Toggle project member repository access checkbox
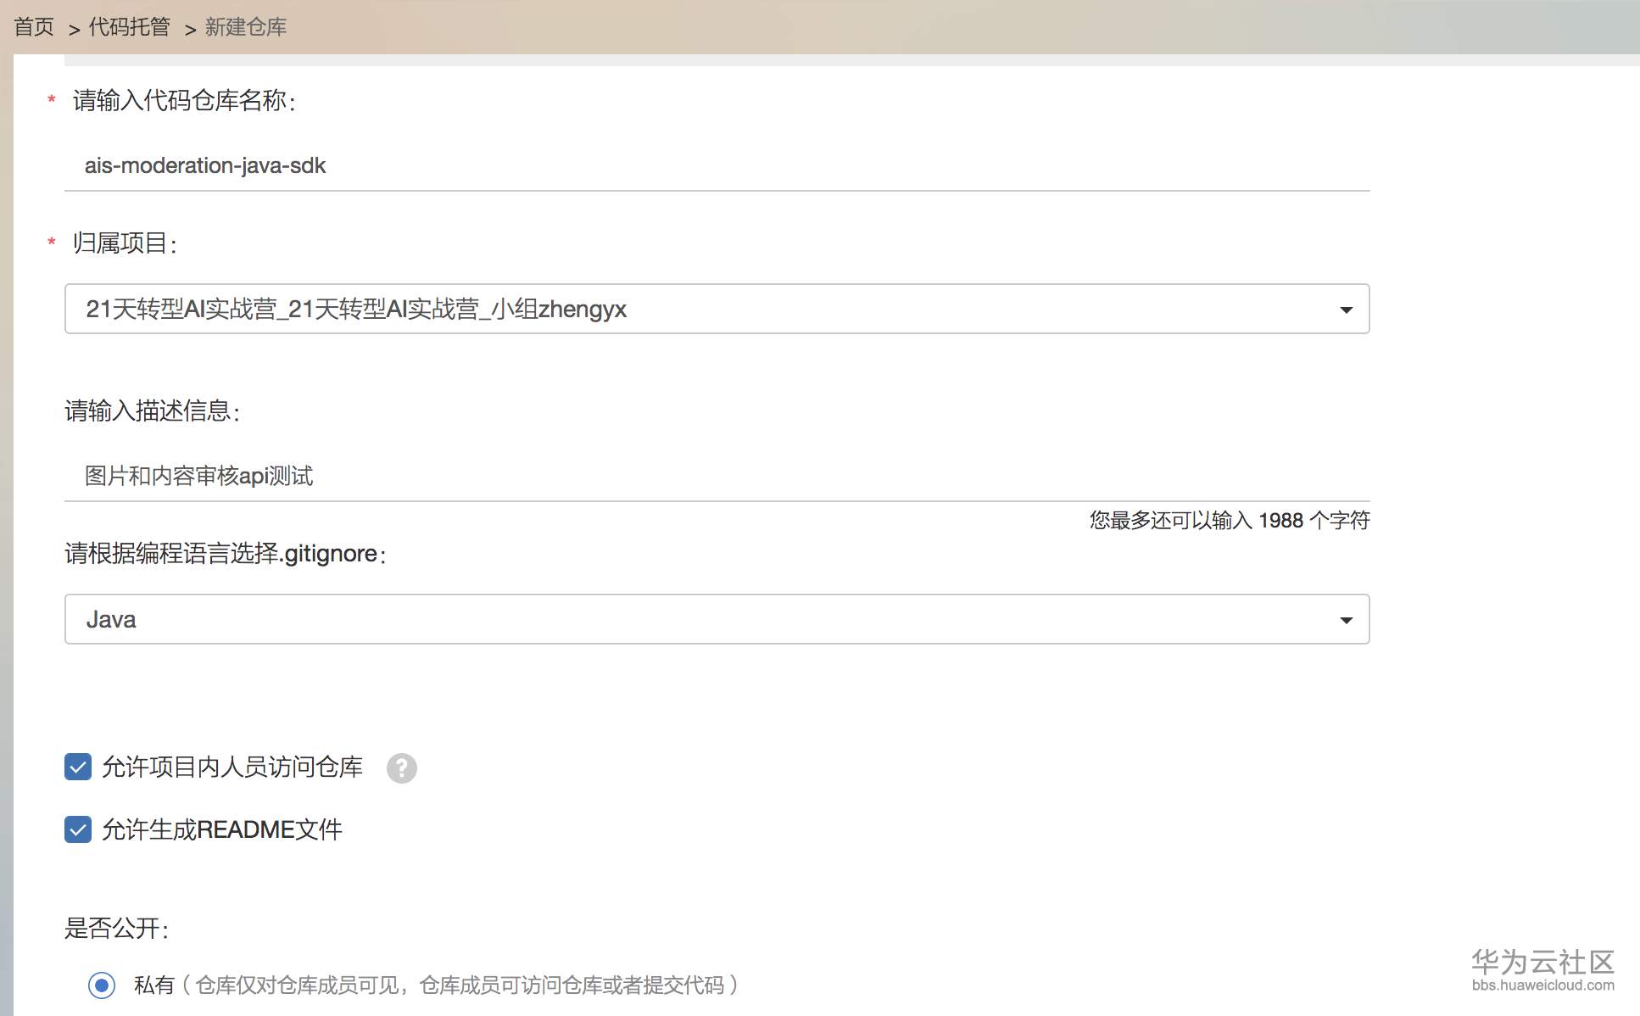 78,768
